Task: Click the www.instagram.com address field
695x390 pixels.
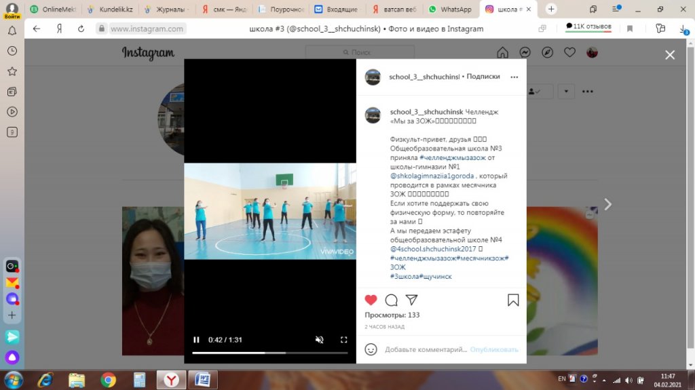Action: point(147,28)
